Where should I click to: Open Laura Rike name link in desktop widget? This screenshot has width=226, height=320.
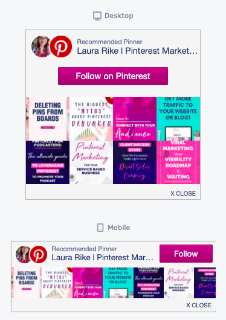click(137, 51)
